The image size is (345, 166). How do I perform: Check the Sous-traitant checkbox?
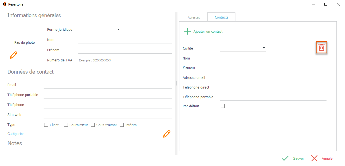pyautogui.click(x=93, y=125)
